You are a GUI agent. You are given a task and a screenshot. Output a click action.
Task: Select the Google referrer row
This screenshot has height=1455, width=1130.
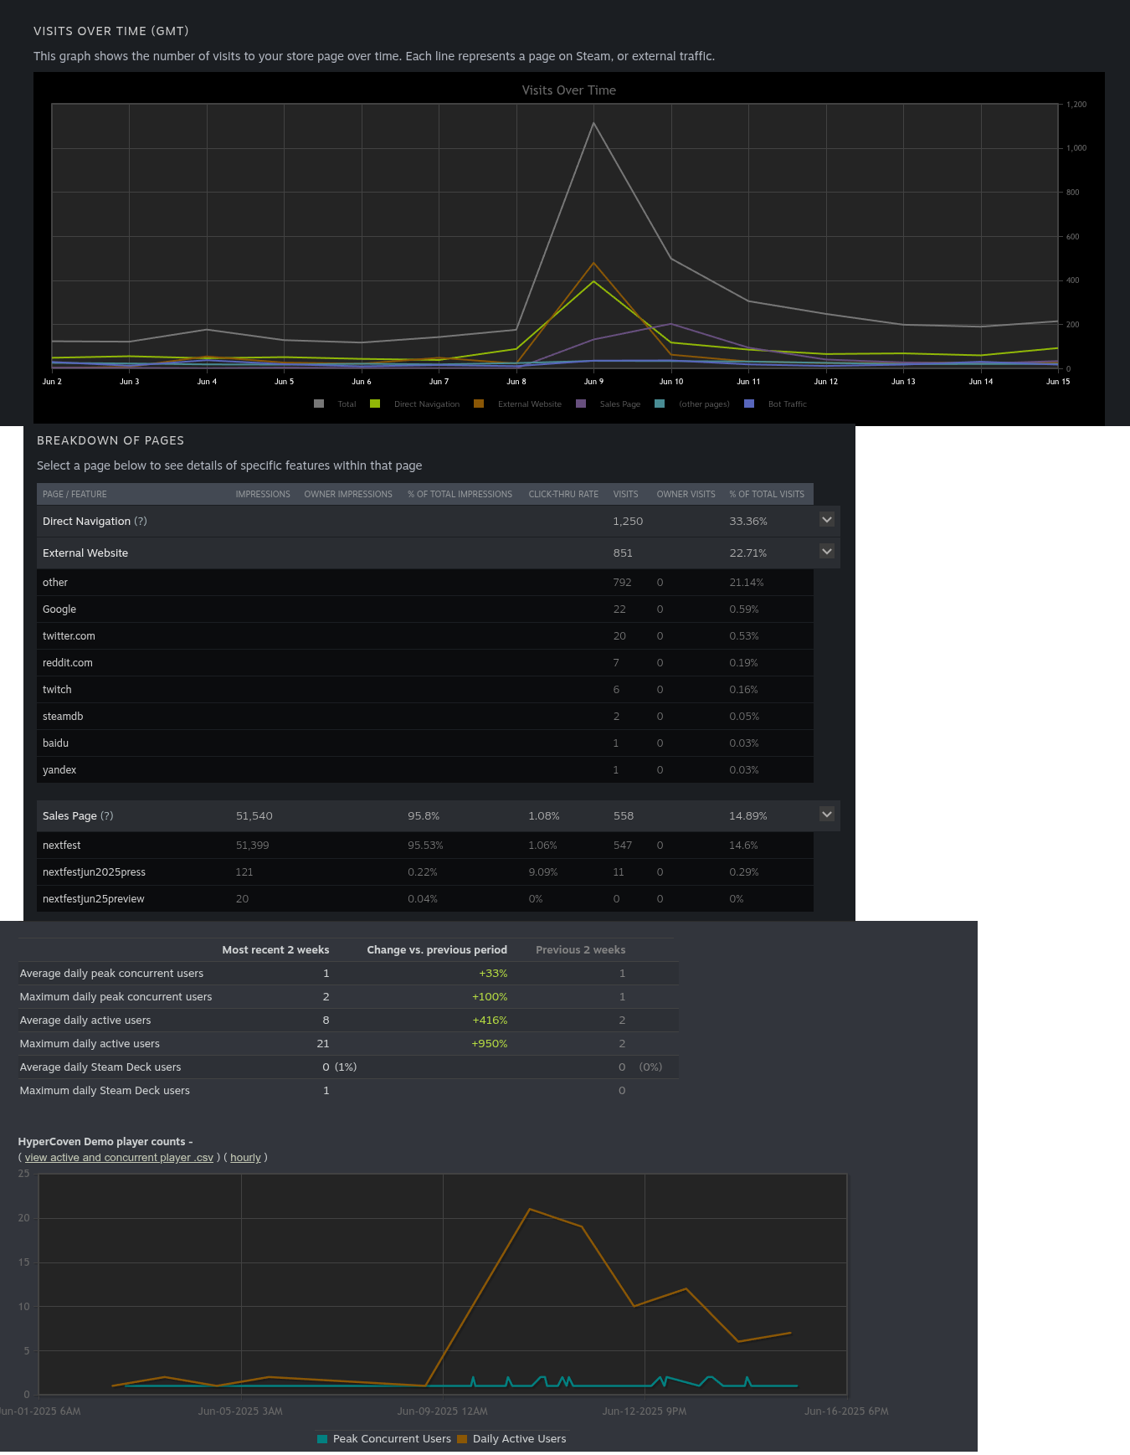click(x=425, y=609)
